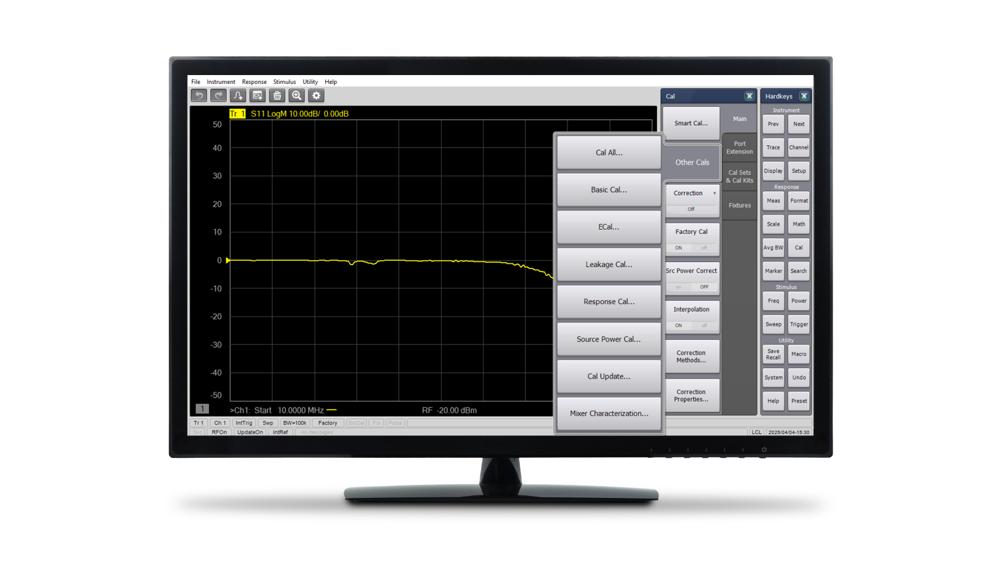This screenshot has width=1001, height=563.
Task: Open the Correction dropdown arrow
Action: click(x=713, y=193)
